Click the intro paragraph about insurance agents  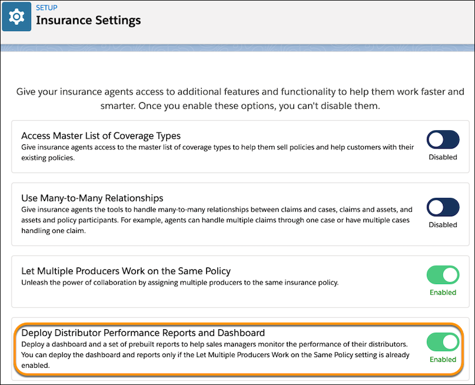pos(240,99)
